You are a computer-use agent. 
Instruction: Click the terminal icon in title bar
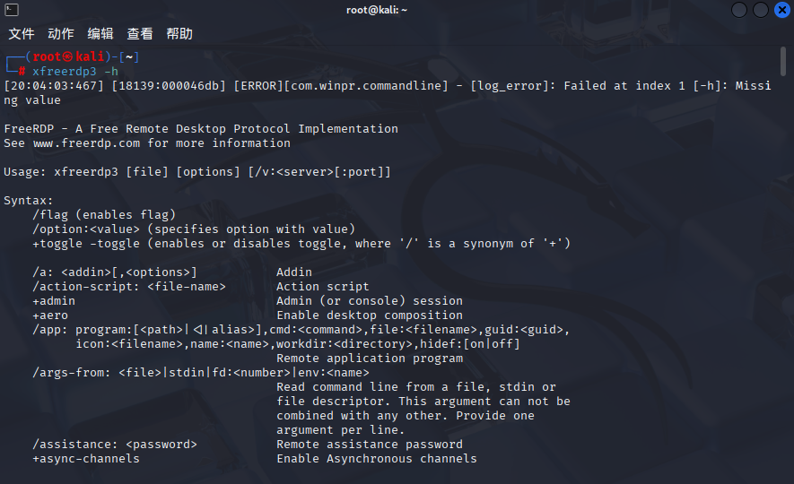point(11,10)
